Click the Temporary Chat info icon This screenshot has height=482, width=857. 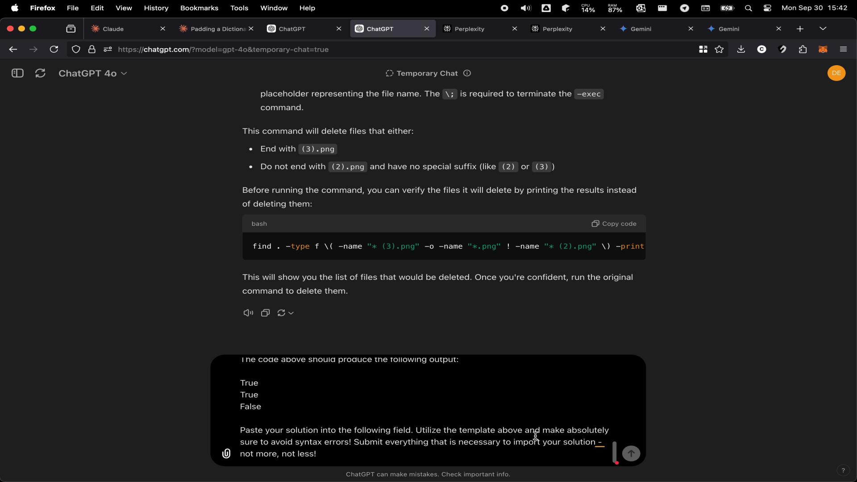pos(467,73)
